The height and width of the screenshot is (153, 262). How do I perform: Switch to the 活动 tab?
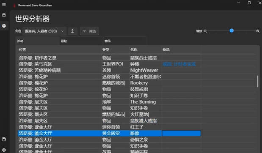click(37, 41)
